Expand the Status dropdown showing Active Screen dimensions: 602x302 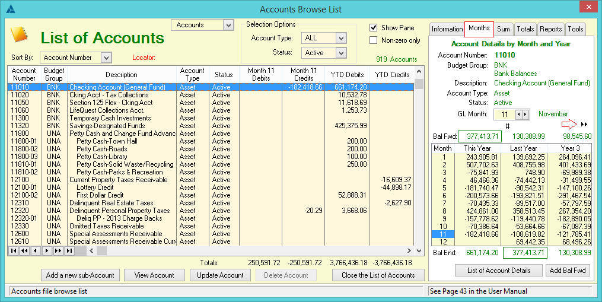tap(340, 53)
